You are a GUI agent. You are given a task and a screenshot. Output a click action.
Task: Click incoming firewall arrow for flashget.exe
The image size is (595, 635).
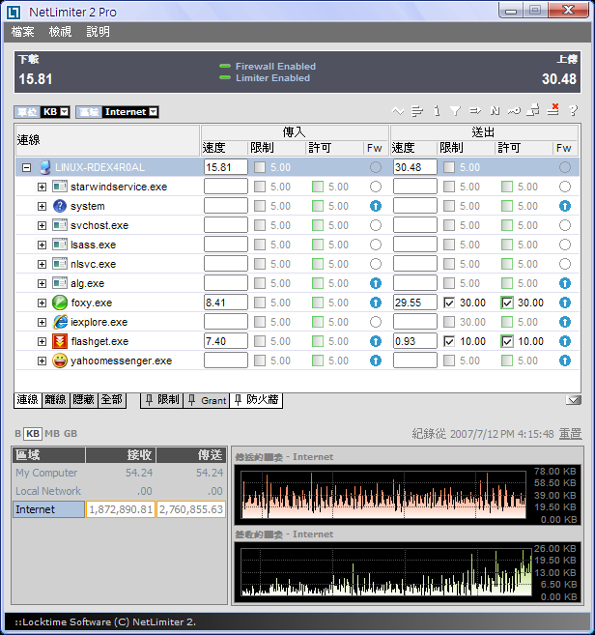[x=376, y=341]
